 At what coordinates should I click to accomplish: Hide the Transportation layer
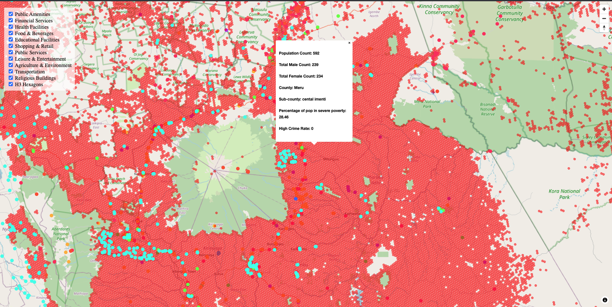pos(11,71)
